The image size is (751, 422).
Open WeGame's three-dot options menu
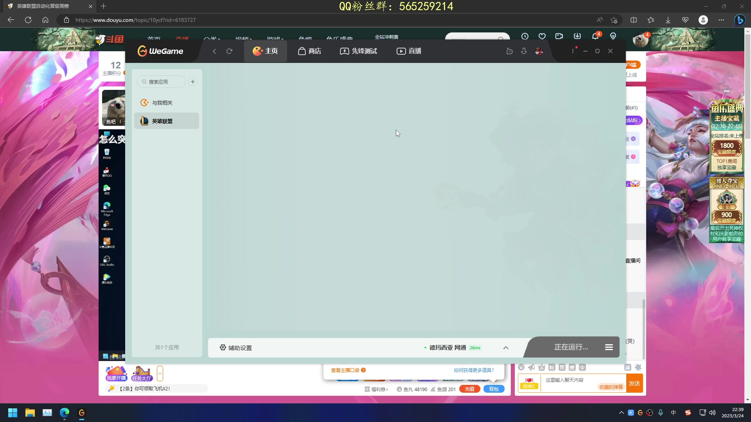573,51
